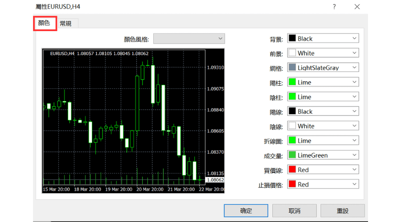The height and width of the screenshot is (222, 401).
Task: Close the 屬性EURUSD,H4 dialog window
Action: tap(357, 7)
